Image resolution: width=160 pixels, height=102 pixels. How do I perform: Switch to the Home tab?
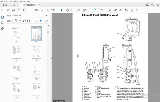tap(4, 5)
